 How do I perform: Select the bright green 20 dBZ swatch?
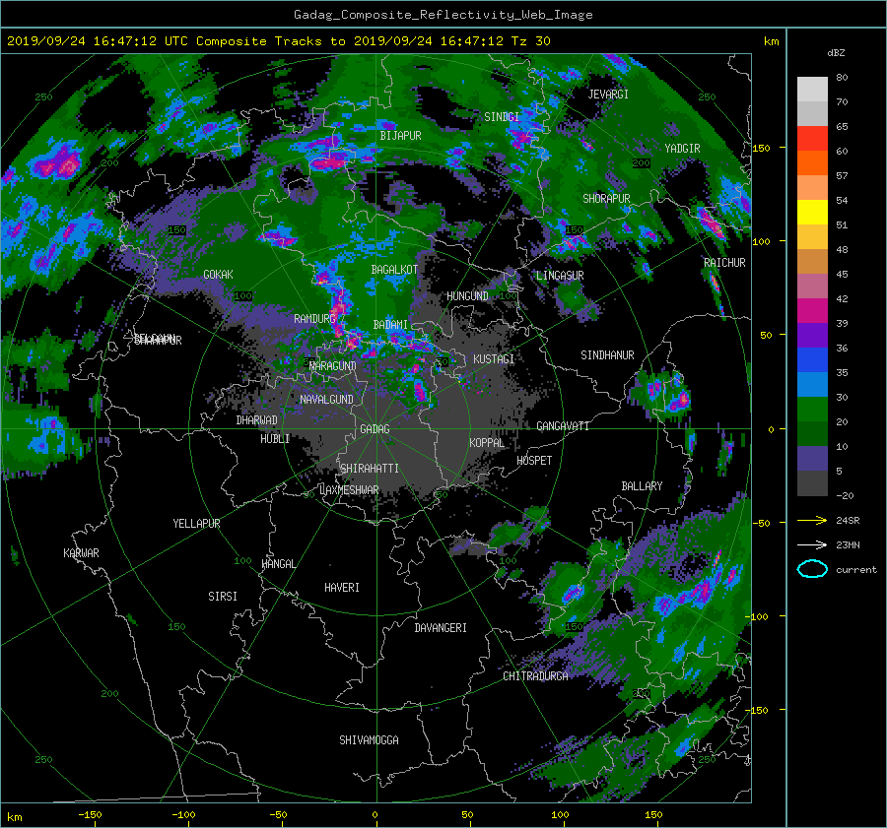(x=812, y=410)
